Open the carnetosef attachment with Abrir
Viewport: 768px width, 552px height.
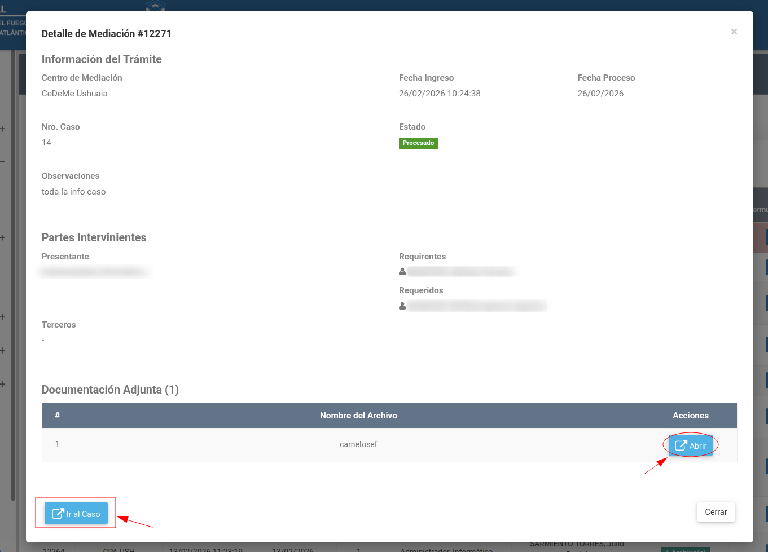[690, 445]
